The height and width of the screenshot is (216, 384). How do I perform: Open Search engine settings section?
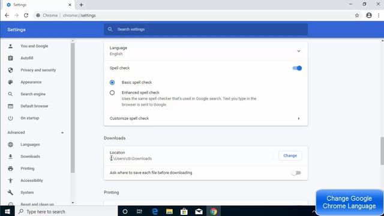click(x=33, y=94)
